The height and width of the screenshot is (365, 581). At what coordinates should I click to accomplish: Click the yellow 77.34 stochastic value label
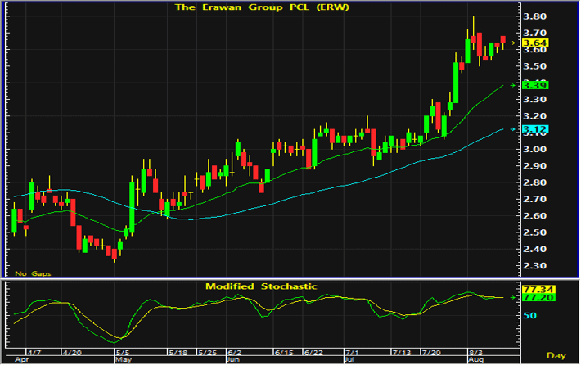pos(538,289)
